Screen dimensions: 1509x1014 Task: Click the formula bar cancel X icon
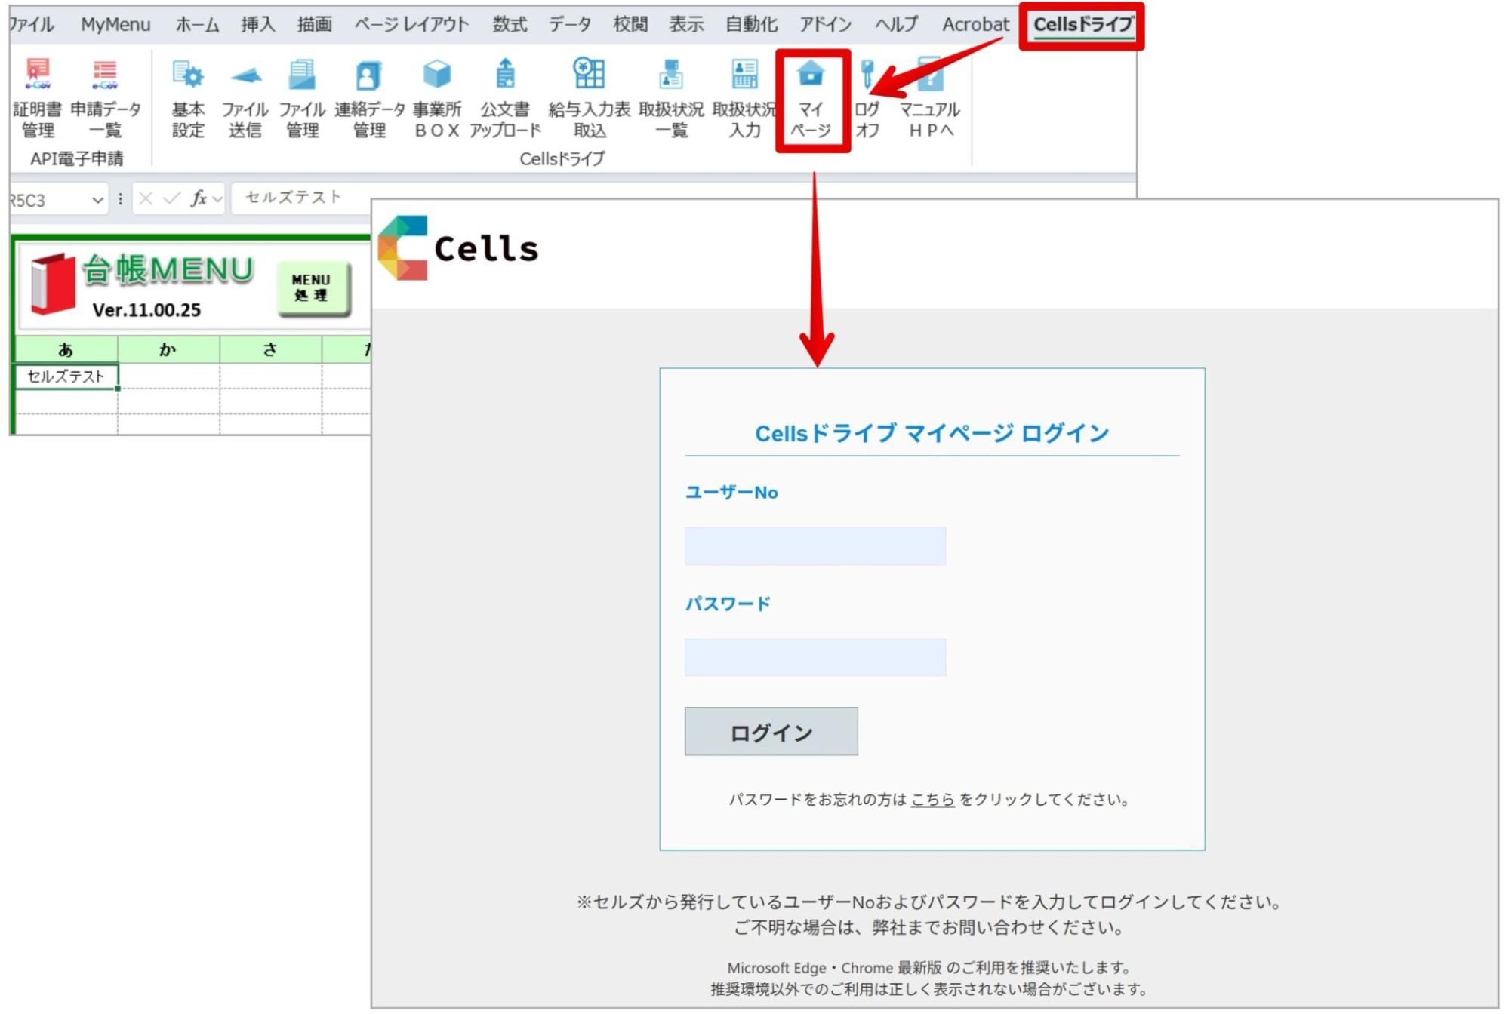(x=146, y=198)
